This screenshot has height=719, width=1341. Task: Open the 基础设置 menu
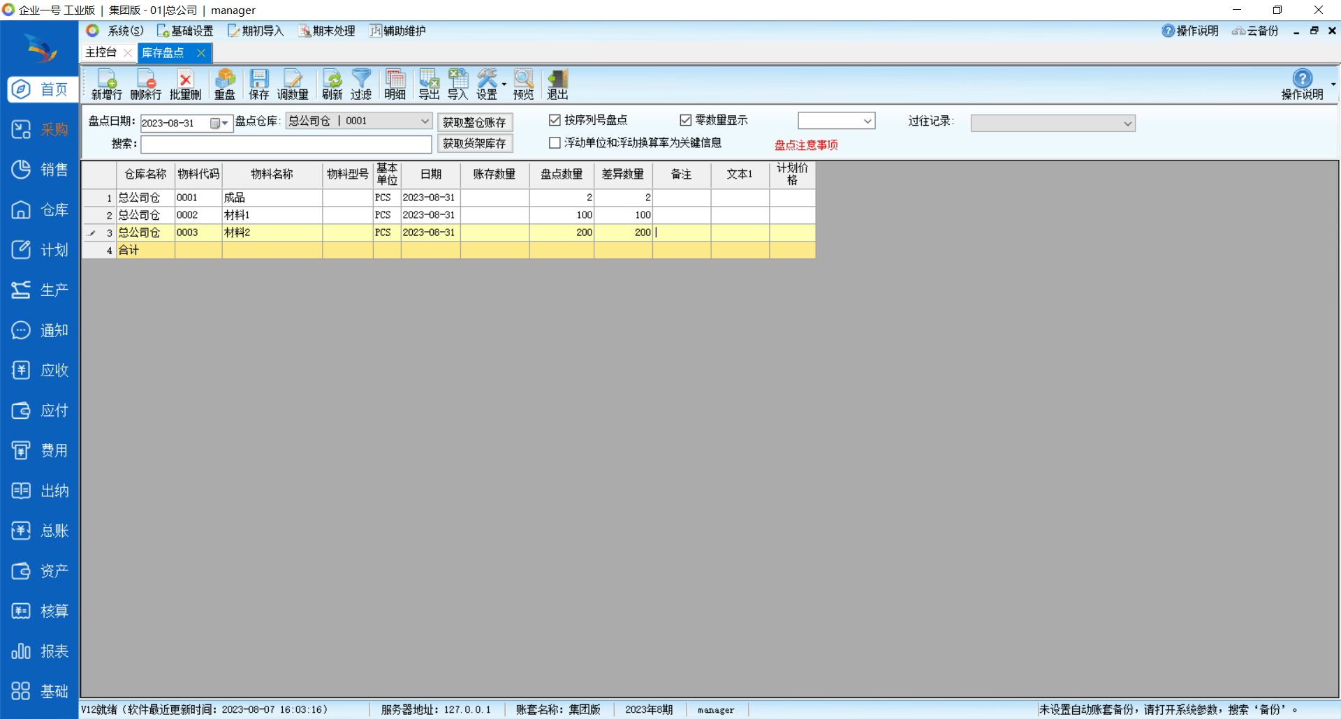185,31
